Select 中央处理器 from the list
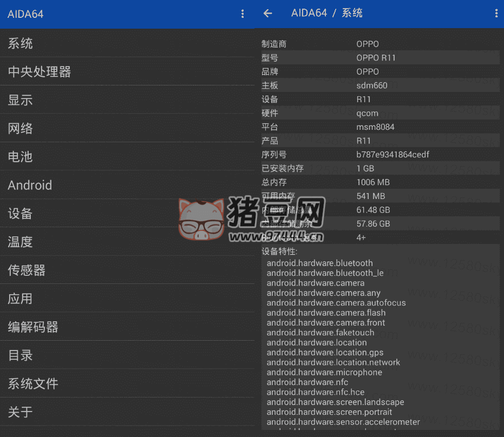Image resolution: width=504 pixels, height=437 pixels. click(x=127, y=71)
